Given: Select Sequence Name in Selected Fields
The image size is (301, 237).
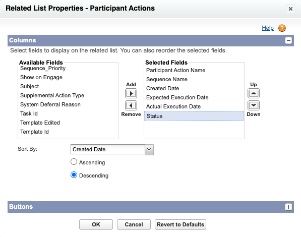Looking at the screenshot, I should (194, 79).
